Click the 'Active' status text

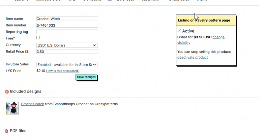click(188, 31)
